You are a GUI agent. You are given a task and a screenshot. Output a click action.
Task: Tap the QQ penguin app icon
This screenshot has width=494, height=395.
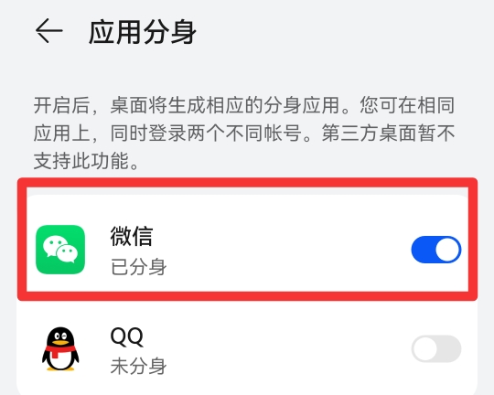(x=60, y=349)
